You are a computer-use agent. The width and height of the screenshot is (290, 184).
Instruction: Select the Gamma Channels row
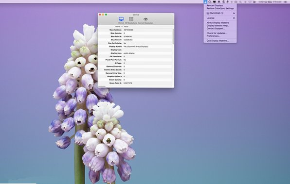pyautogui.click(x=135, y=67)
